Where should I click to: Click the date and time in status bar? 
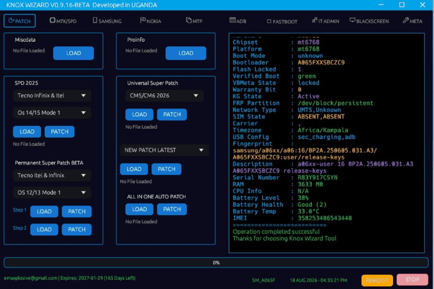319,280
